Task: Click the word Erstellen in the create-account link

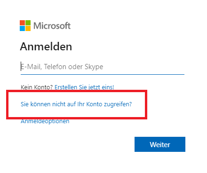Action: click(66, 87)
